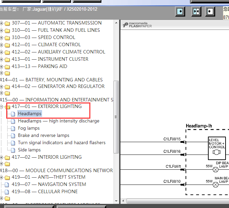Screen dimensions: 229x208
Task: Click connector label C1LF08/10
Action: 172,181
